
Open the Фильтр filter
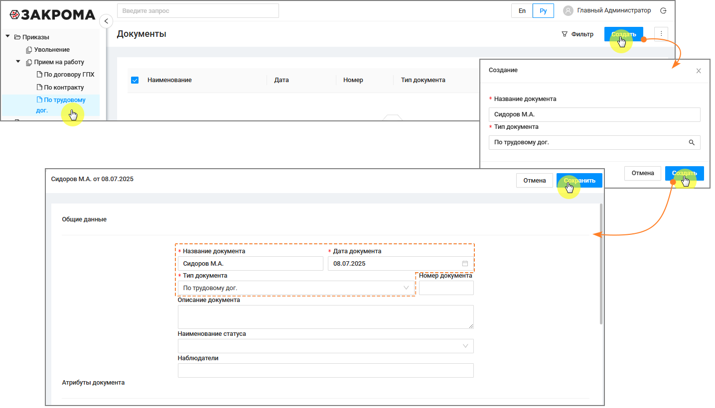point(577,34)
